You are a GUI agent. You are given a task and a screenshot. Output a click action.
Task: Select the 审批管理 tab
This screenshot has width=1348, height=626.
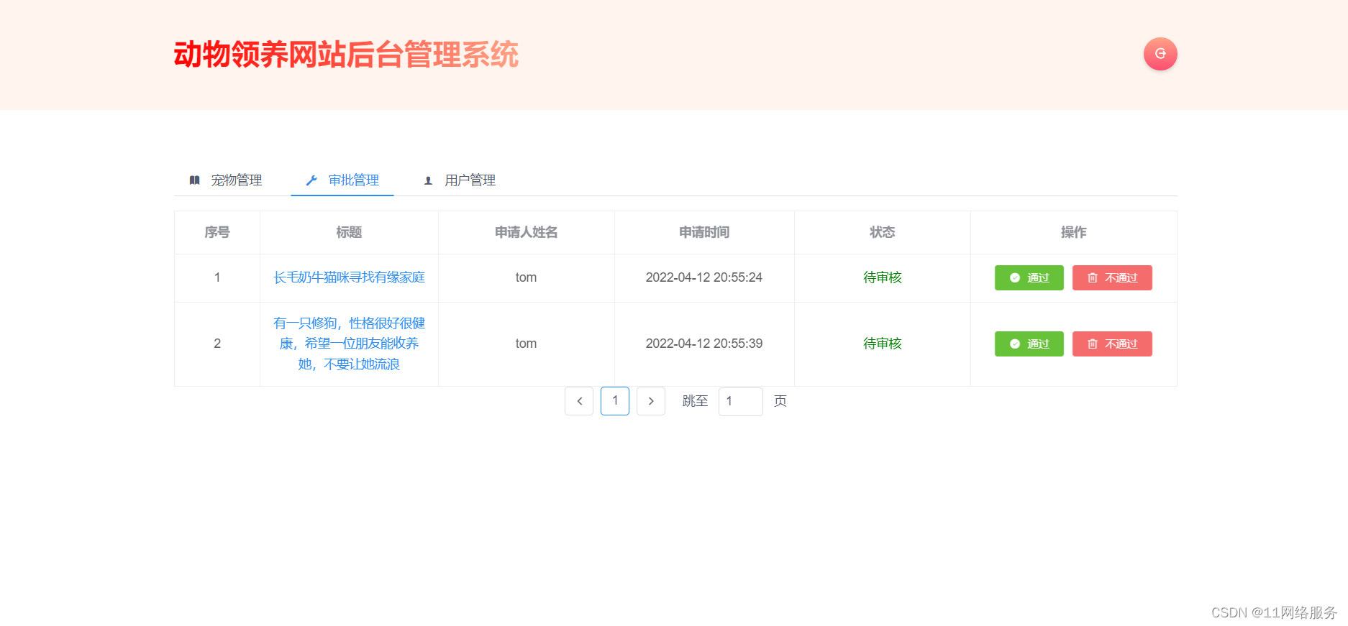[x=342, y=180]
